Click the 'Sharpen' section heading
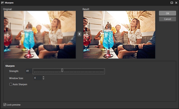 [10, 66]
